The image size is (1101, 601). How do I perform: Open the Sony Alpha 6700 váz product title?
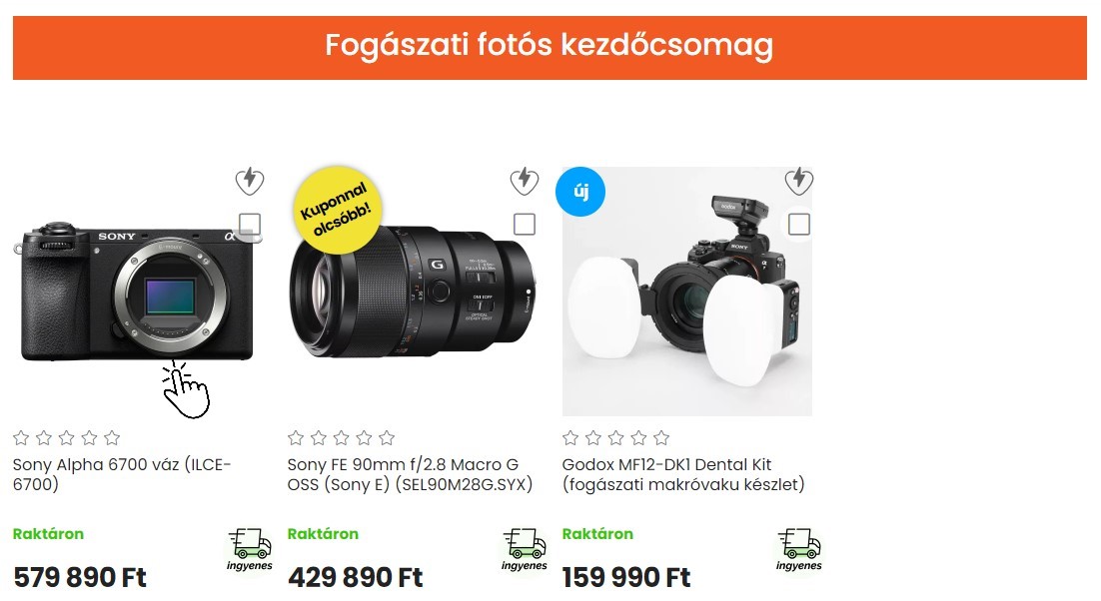coord(122,475)
